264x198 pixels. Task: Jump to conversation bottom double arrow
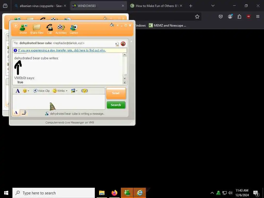click(125, 82)
